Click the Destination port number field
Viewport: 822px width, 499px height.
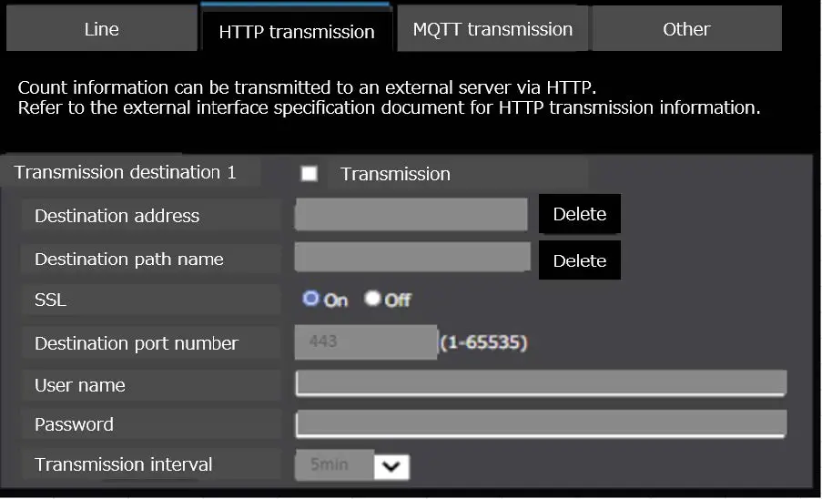pos(366,341)
